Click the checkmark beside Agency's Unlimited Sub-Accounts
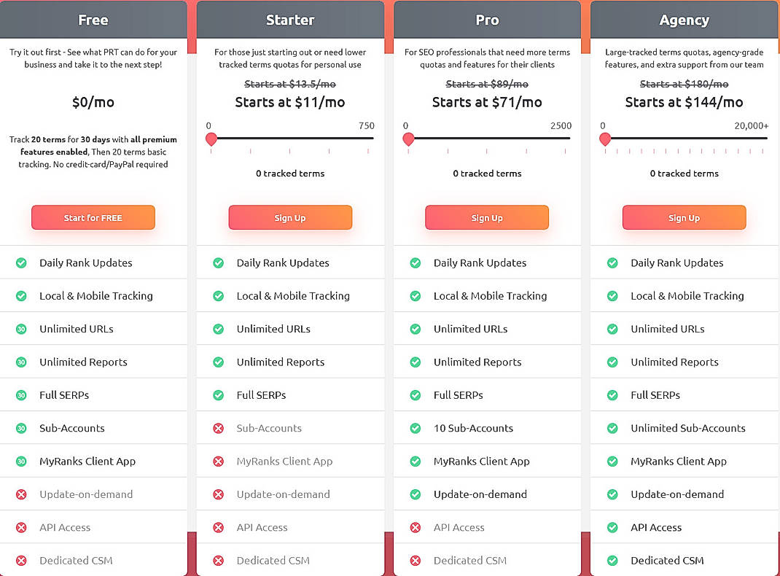This screenshot has height=576, width=780. tap(612, 427)
